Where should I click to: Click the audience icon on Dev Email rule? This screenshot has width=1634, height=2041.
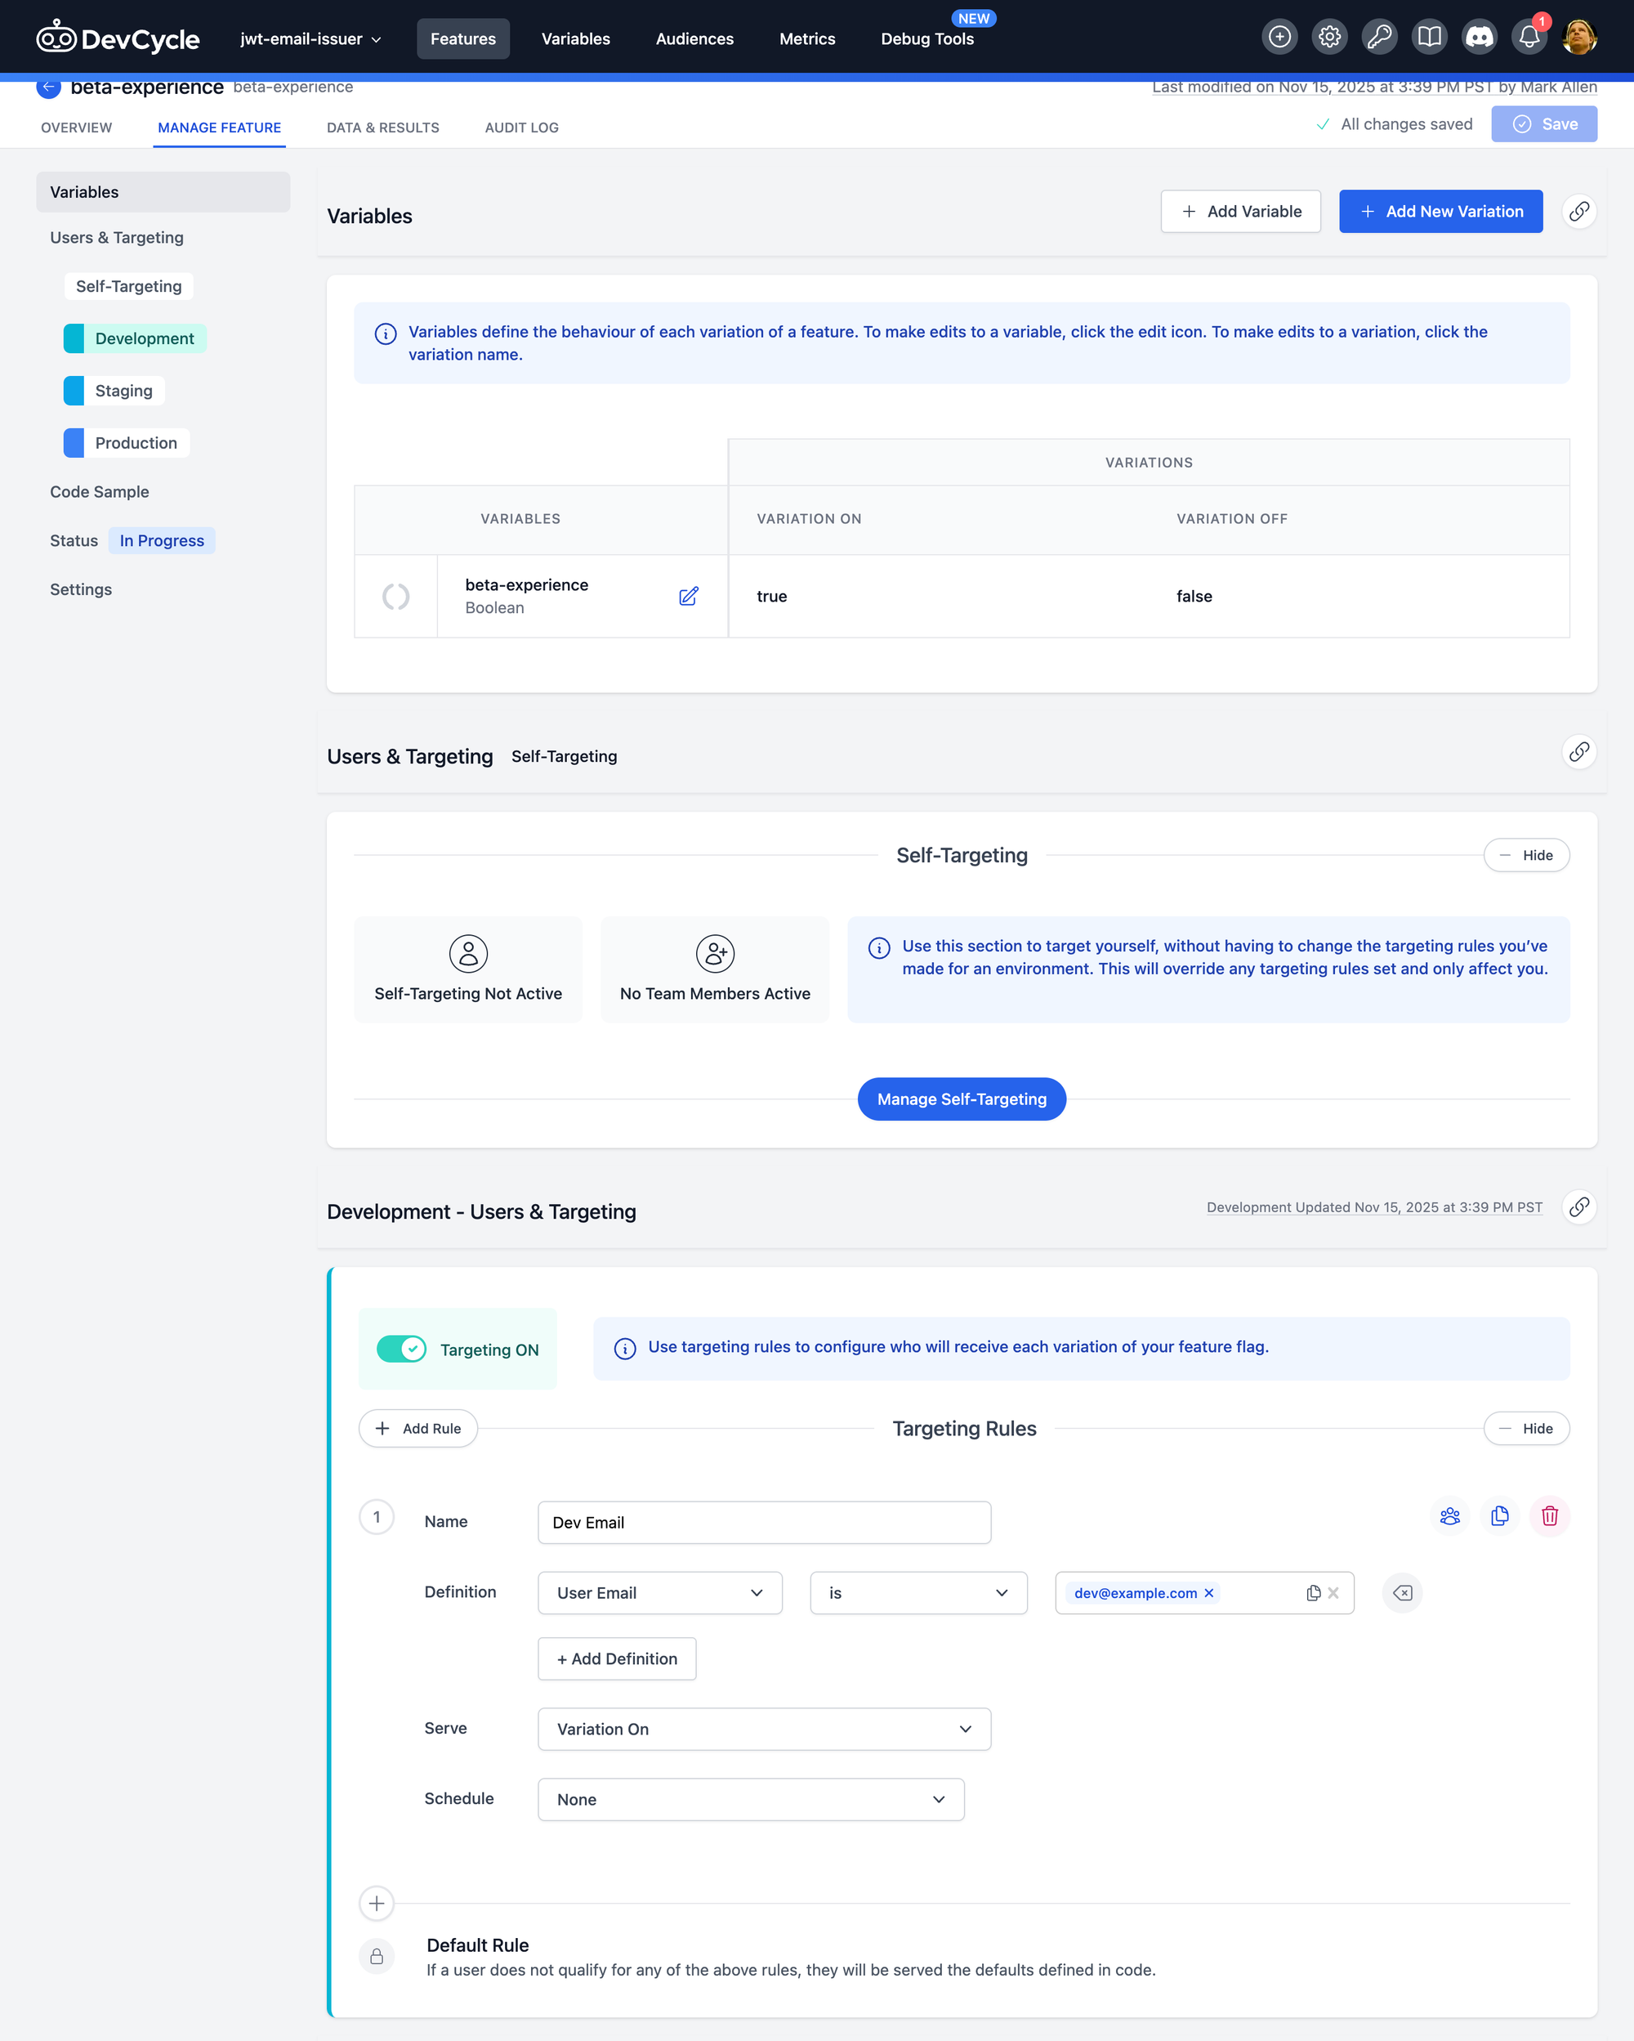[x=1449, y=1516]
